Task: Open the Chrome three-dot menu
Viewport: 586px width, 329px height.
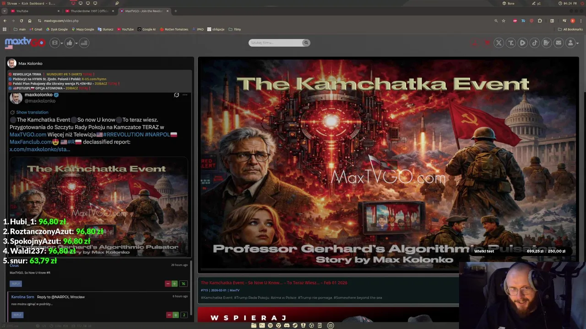Action: pos(581,21)
